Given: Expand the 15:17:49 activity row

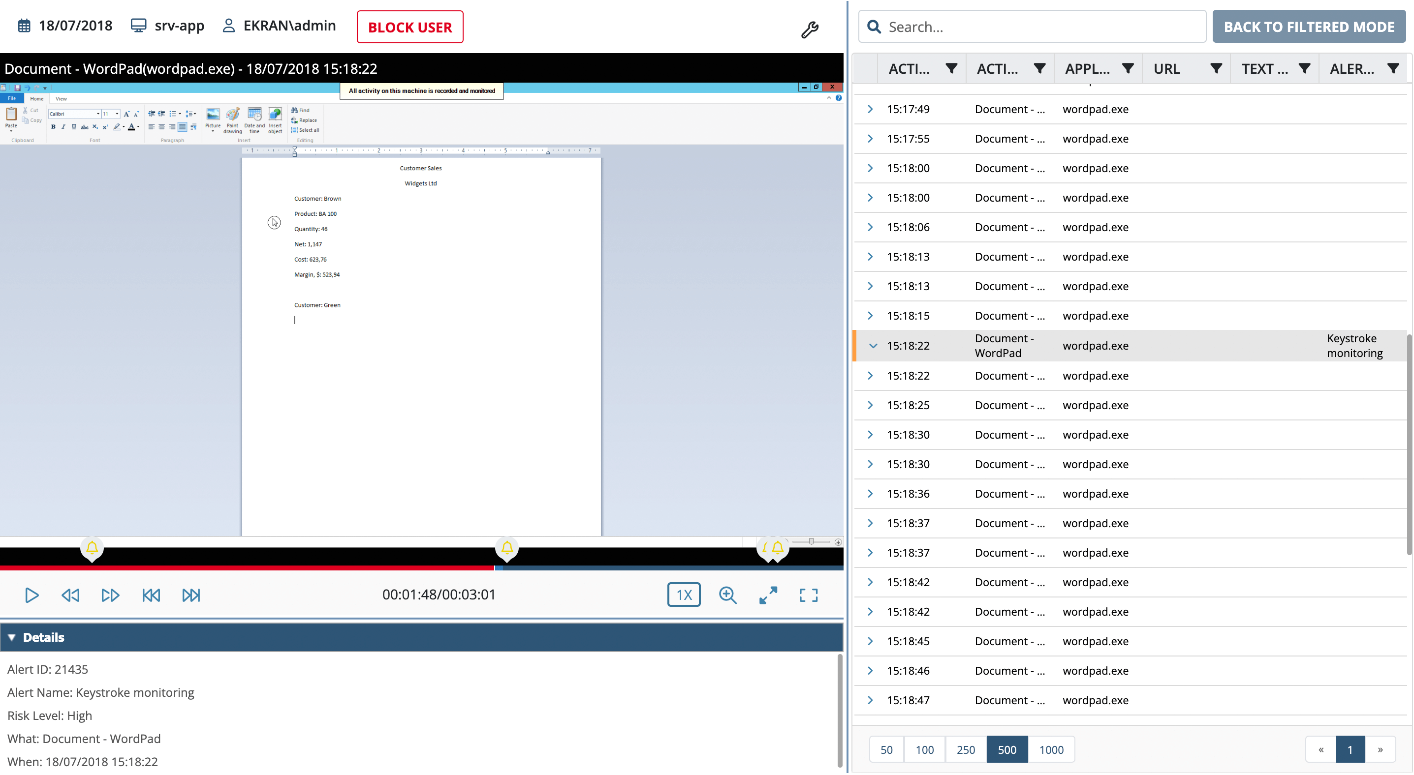Looking at the screenshot, I should [x=870, y=109].
